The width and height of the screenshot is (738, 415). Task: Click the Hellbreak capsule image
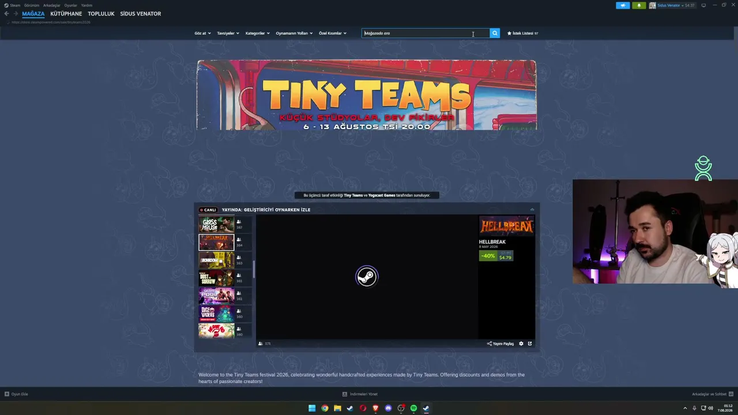point(507,226)
